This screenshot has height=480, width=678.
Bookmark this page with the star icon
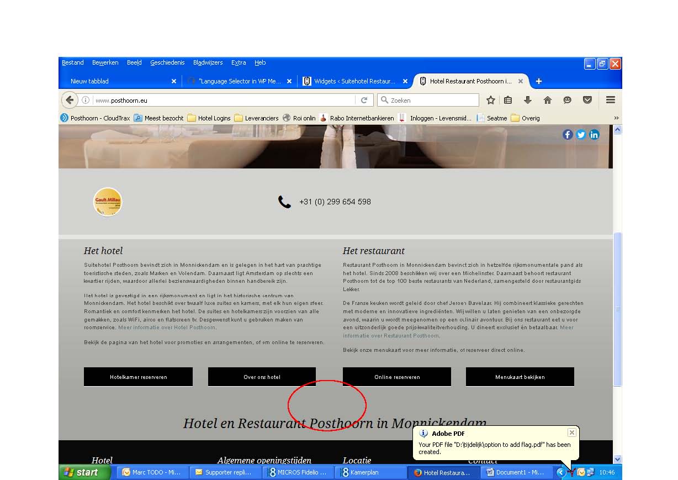[491, 100]
